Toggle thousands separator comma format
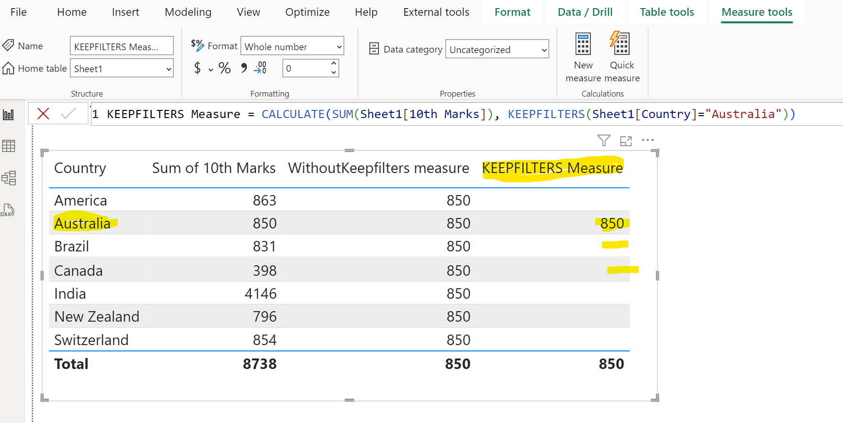The height and width of the screenshot is (423, 843). (244, 68)
